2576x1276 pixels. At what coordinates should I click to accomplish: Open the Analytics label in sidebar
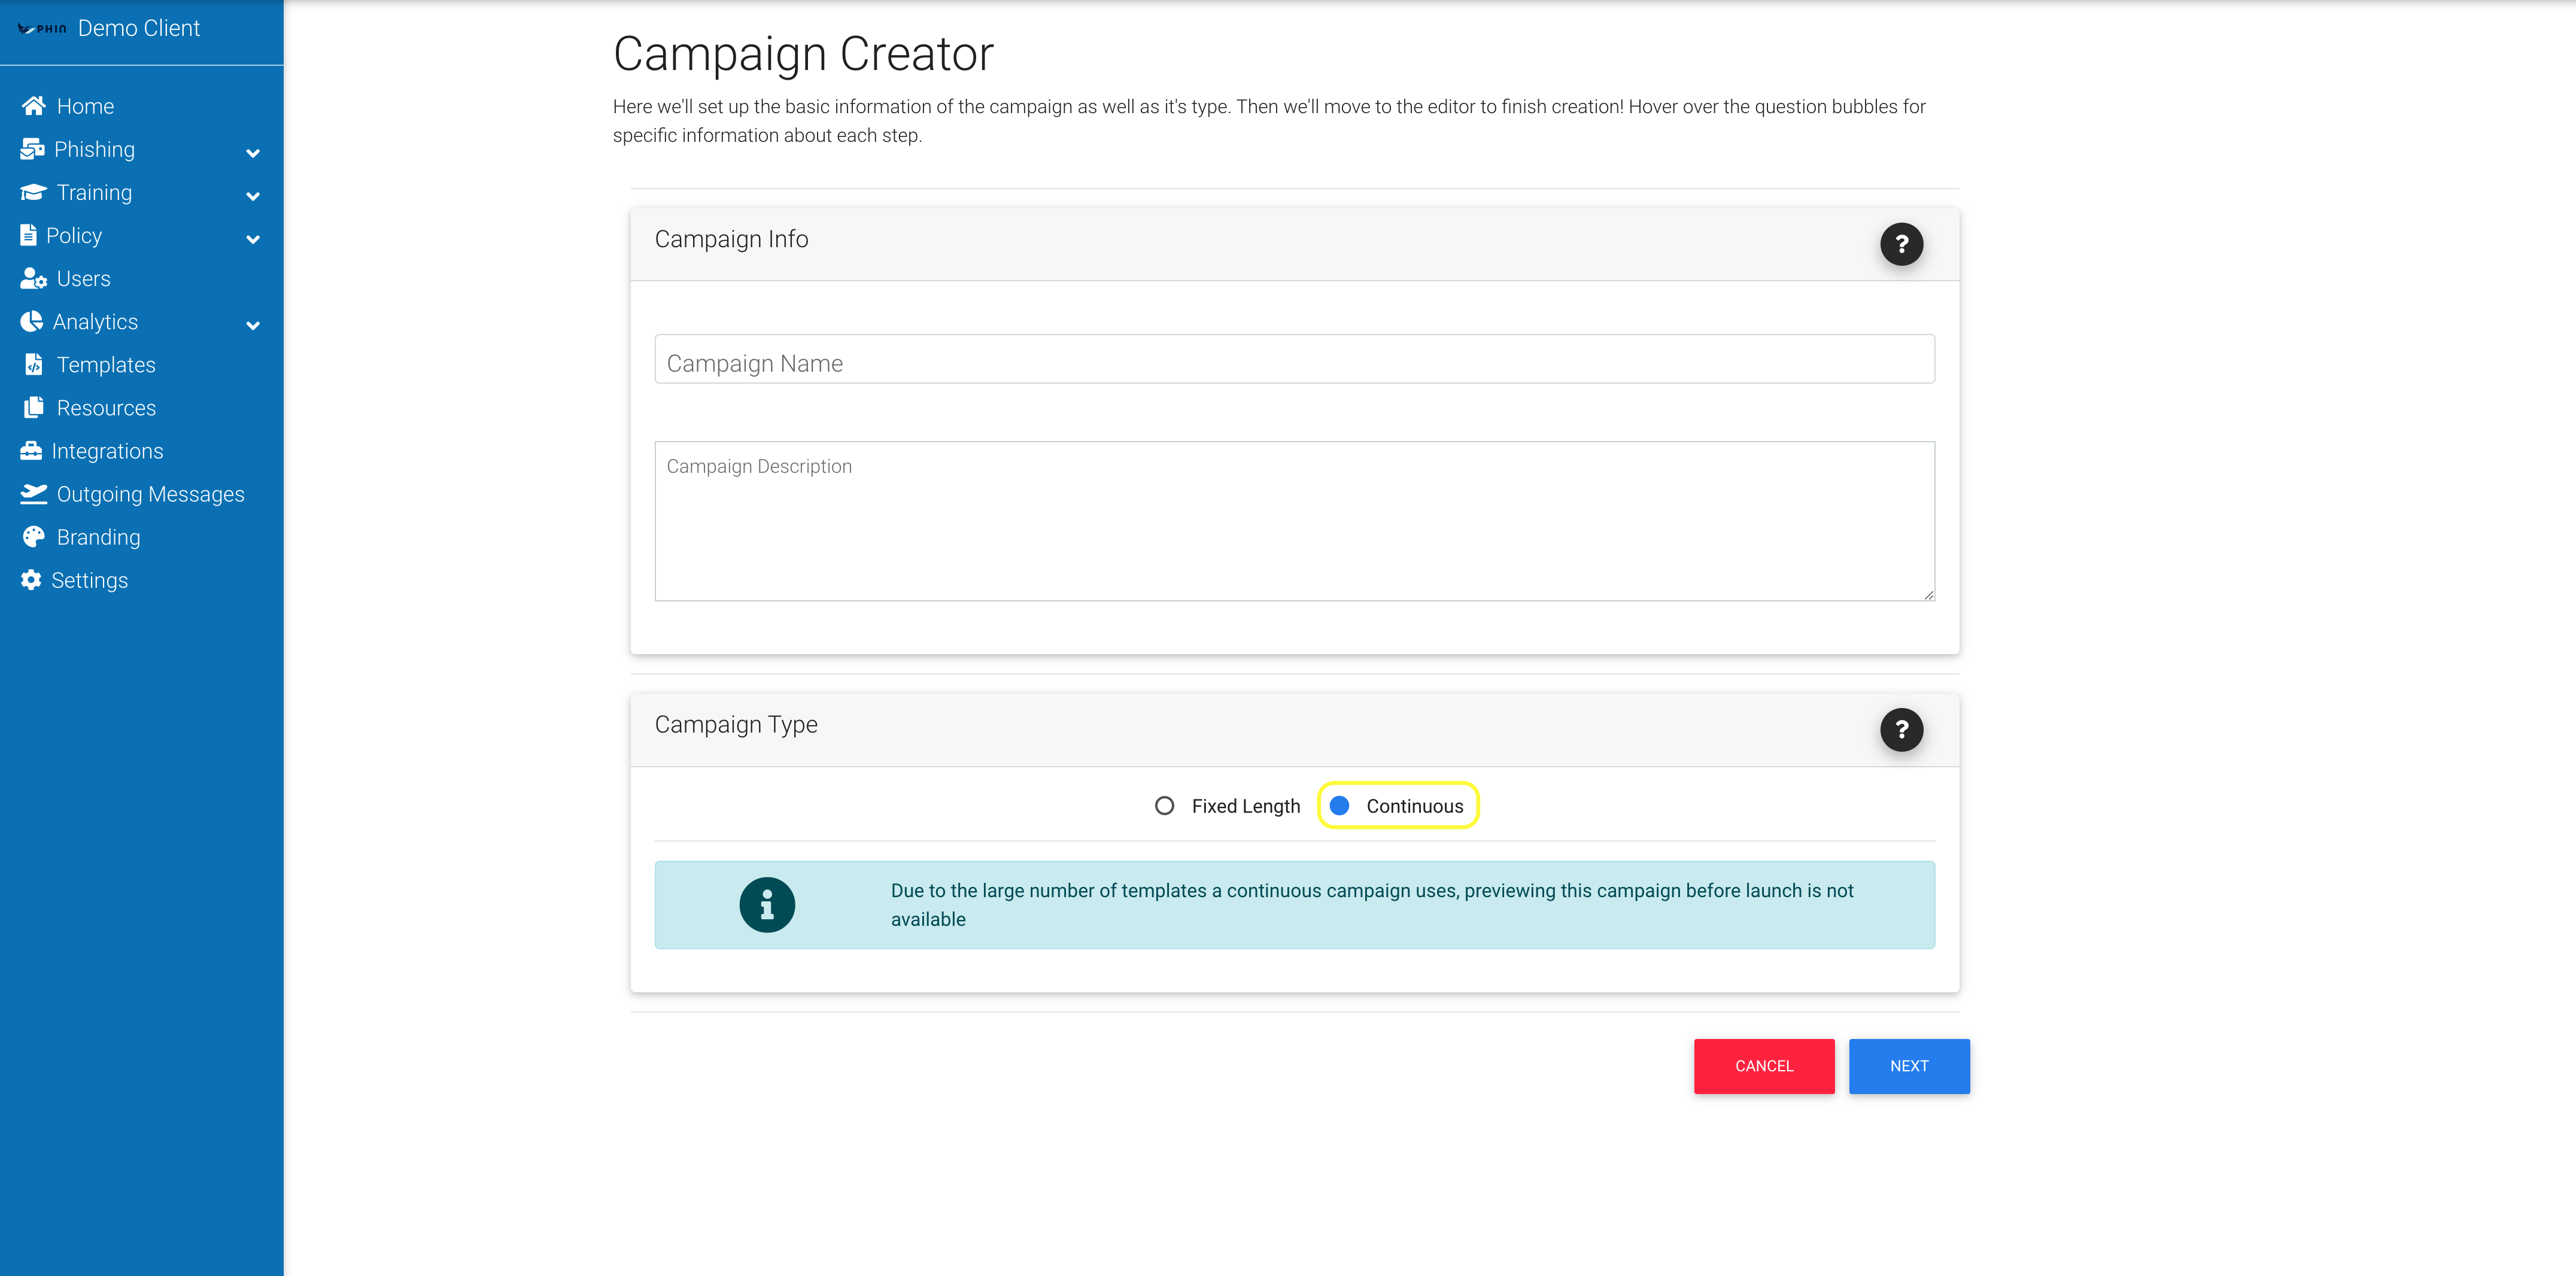(95, 322)
